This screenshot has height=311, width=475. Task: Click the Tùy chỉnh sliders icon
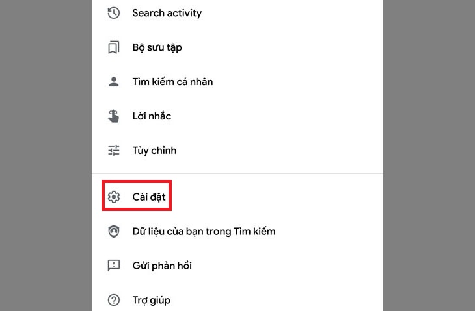tap(114, 151)
